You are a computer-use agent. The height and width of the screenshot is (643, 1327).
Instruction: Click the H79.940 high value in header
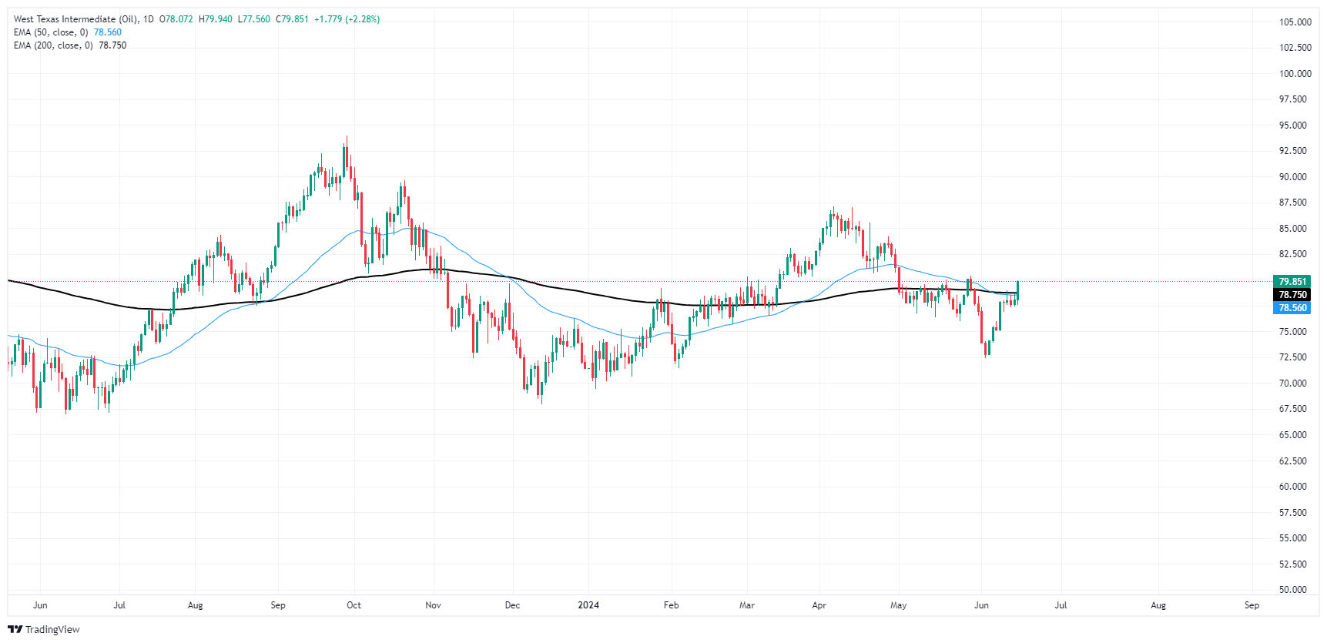click(216, 19)
